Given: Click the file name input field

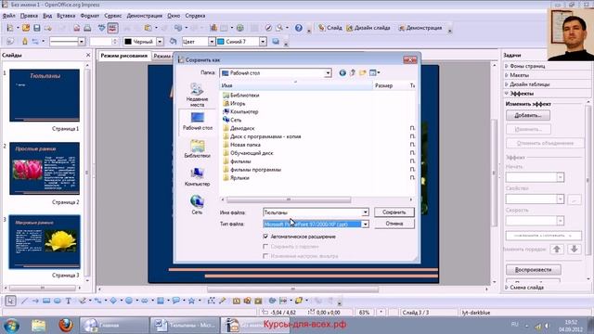Looking at the screenshot, I should (313, 212).
